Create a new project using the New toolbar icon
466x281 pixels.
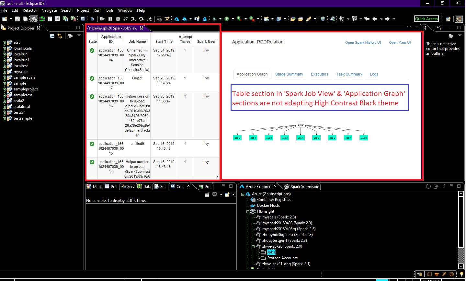(5, 18)
